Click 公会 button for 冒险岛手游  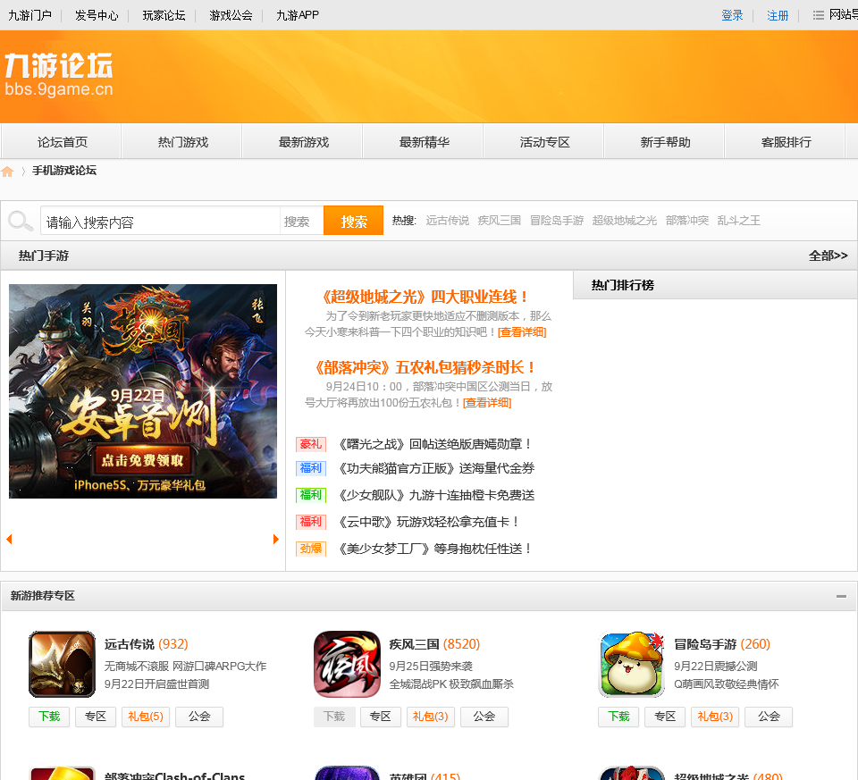coord(769,717)
